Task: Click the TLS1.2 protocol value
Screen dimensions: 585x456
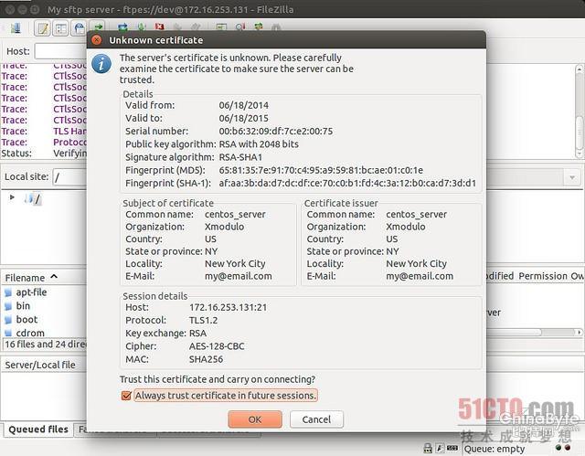Action: tap(203, 320)
